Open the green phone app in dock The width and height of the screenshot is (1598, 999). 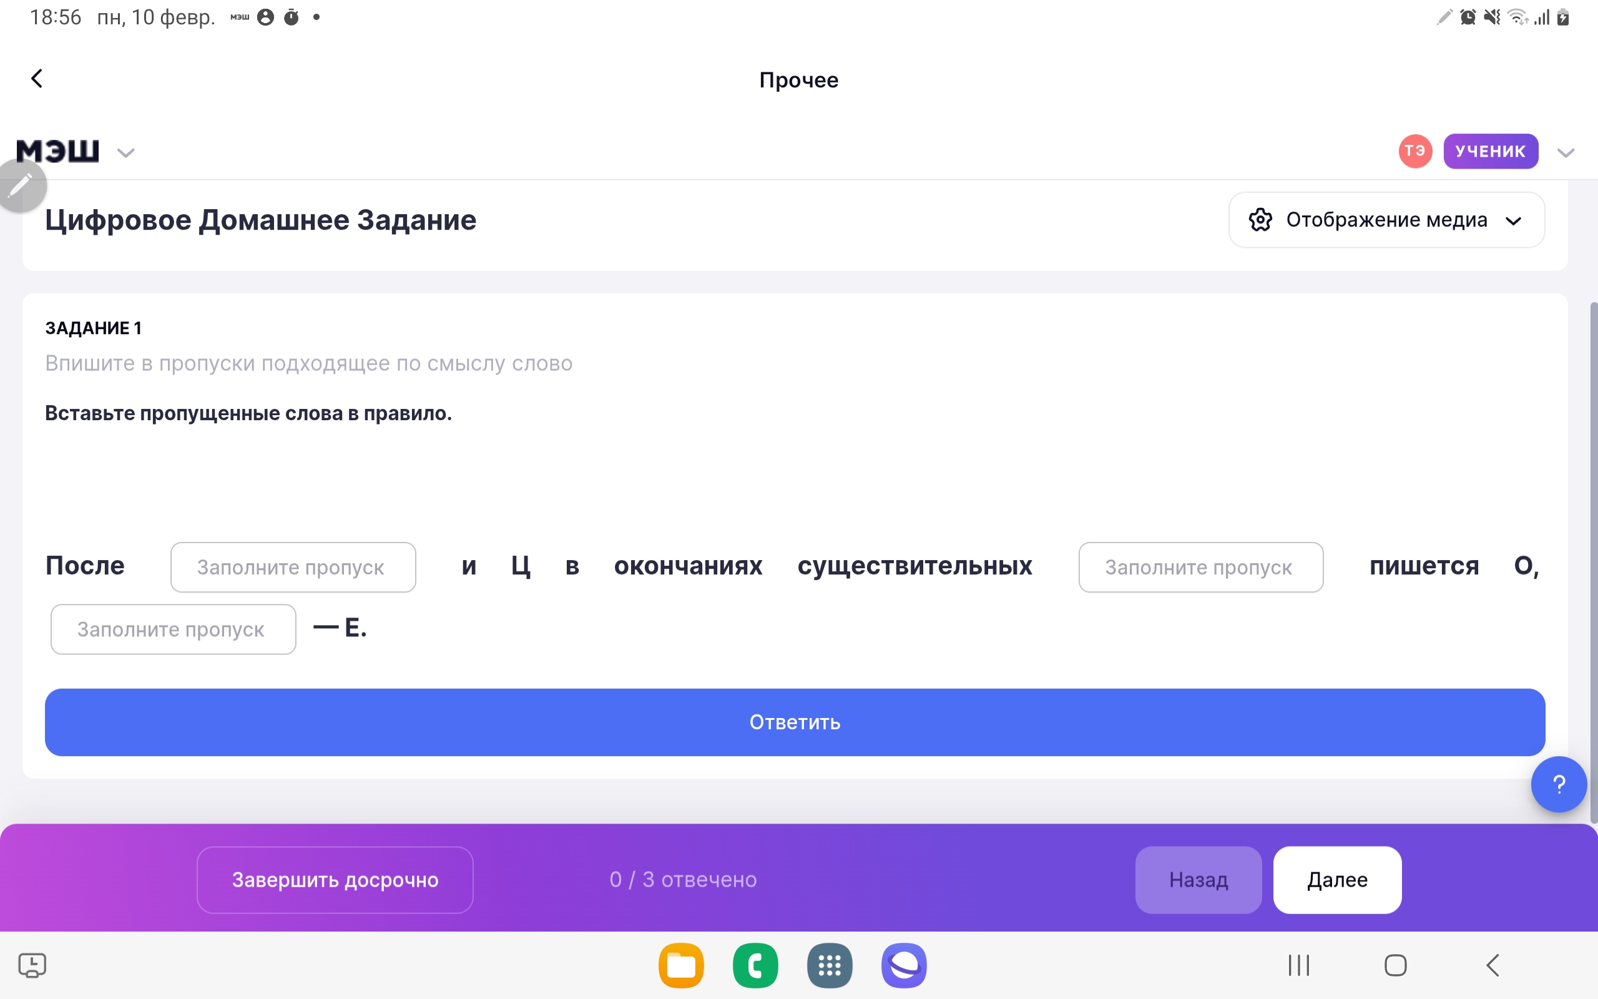click(x=755, y=965)
